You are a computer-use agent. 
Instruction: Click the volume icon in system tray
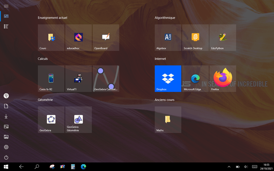[246, 167]
